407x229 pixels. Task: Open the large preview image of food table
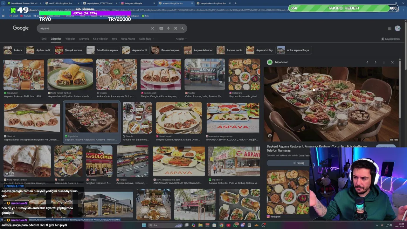tap(331, 104)
